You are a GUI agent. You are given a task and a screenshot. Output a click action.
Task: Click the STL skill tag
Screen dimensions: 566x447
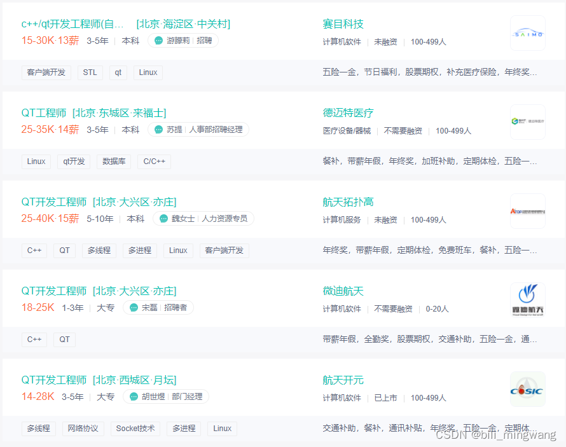pos(90,72)
